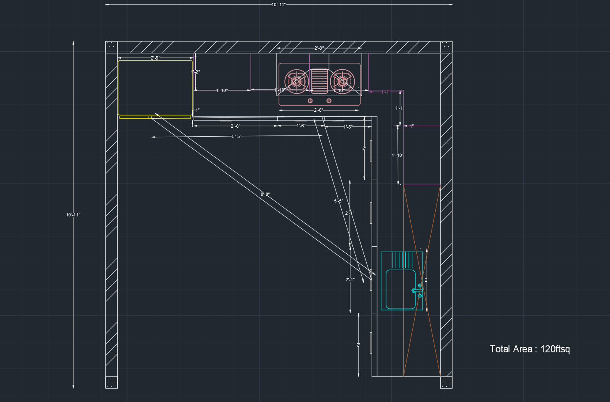Select the left gas burner symbol

296,81
